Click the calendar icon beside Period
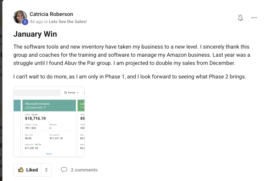 click(x=65, y=92)
